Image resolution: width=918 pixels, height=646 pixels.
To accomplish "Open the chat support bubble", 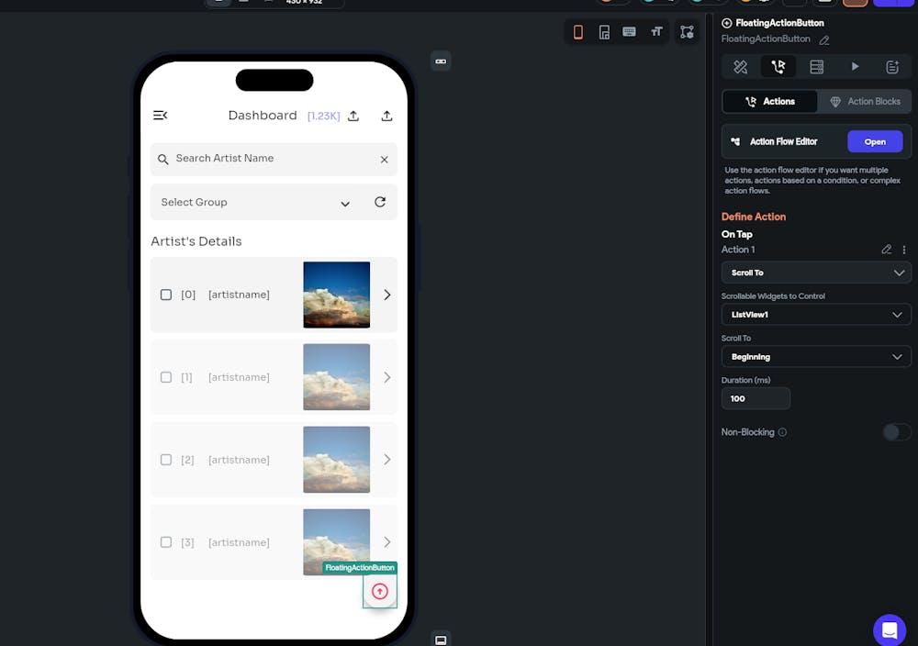I will pyautogui.click(x=890, y=630).
